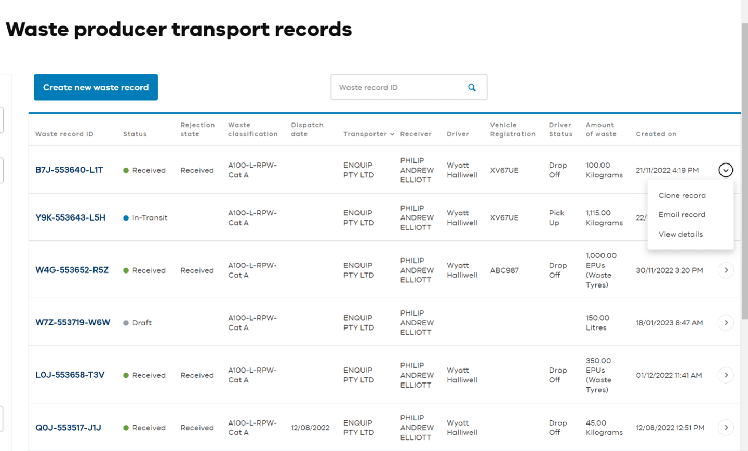Screen dimensions: 748x451
Task: Click the Waste producer transport records heading
Action: click(179, 30)
